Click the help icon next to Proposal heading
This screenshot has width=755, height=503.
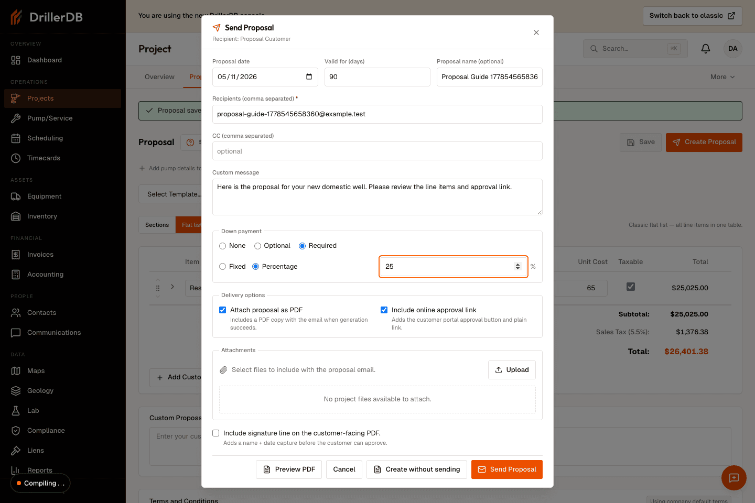[x=190, y=143]
